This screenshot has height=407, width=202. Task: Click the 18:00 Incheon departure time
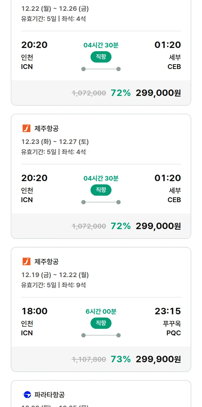click(x=34, y=311)
